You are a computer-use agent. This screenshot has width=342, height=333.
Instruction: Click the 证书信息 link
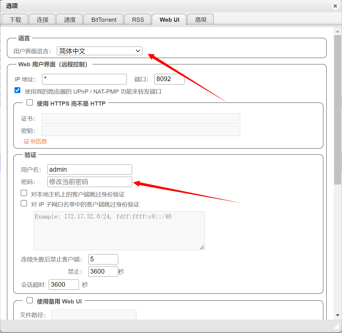[x=35, y=142]
